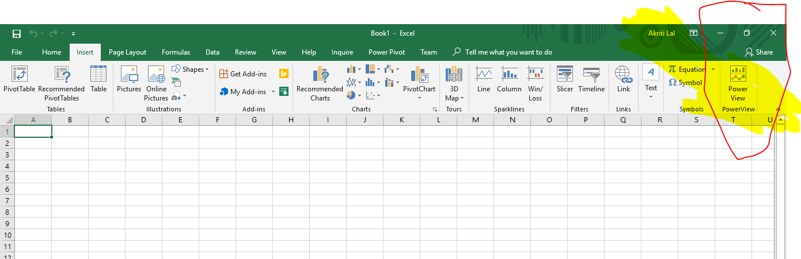Expand the Undo history dropdown arrow

[42, 34]
